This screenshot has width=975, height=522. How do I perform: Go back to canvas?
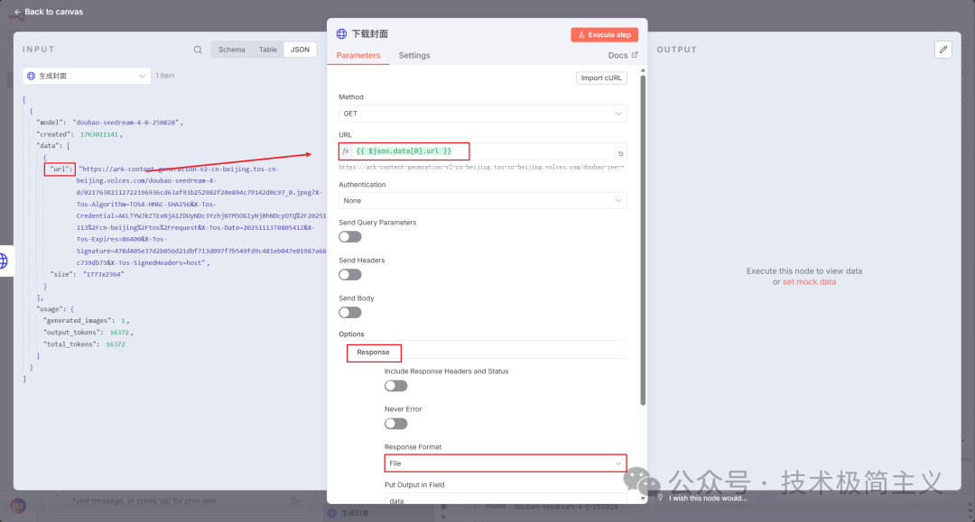49,12
